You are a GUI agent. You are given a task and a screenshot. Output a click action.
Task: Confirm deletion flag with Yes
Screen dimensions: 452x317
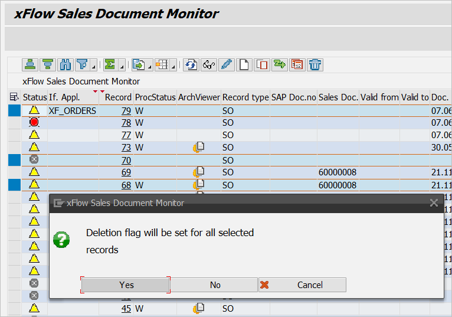[126, 285]
